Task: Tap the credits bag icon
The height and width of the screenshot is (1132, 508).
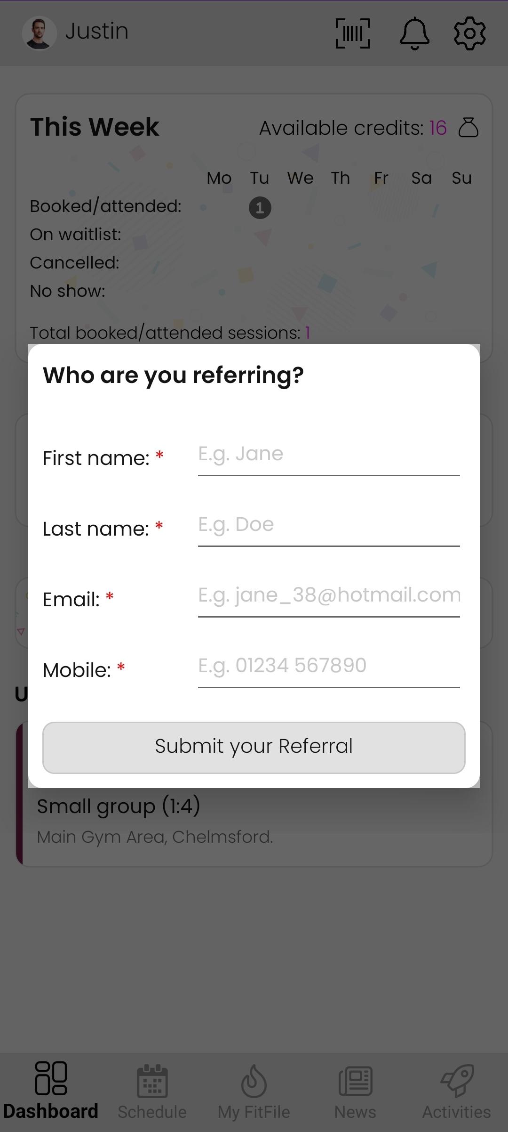Action: pos(468,128)
